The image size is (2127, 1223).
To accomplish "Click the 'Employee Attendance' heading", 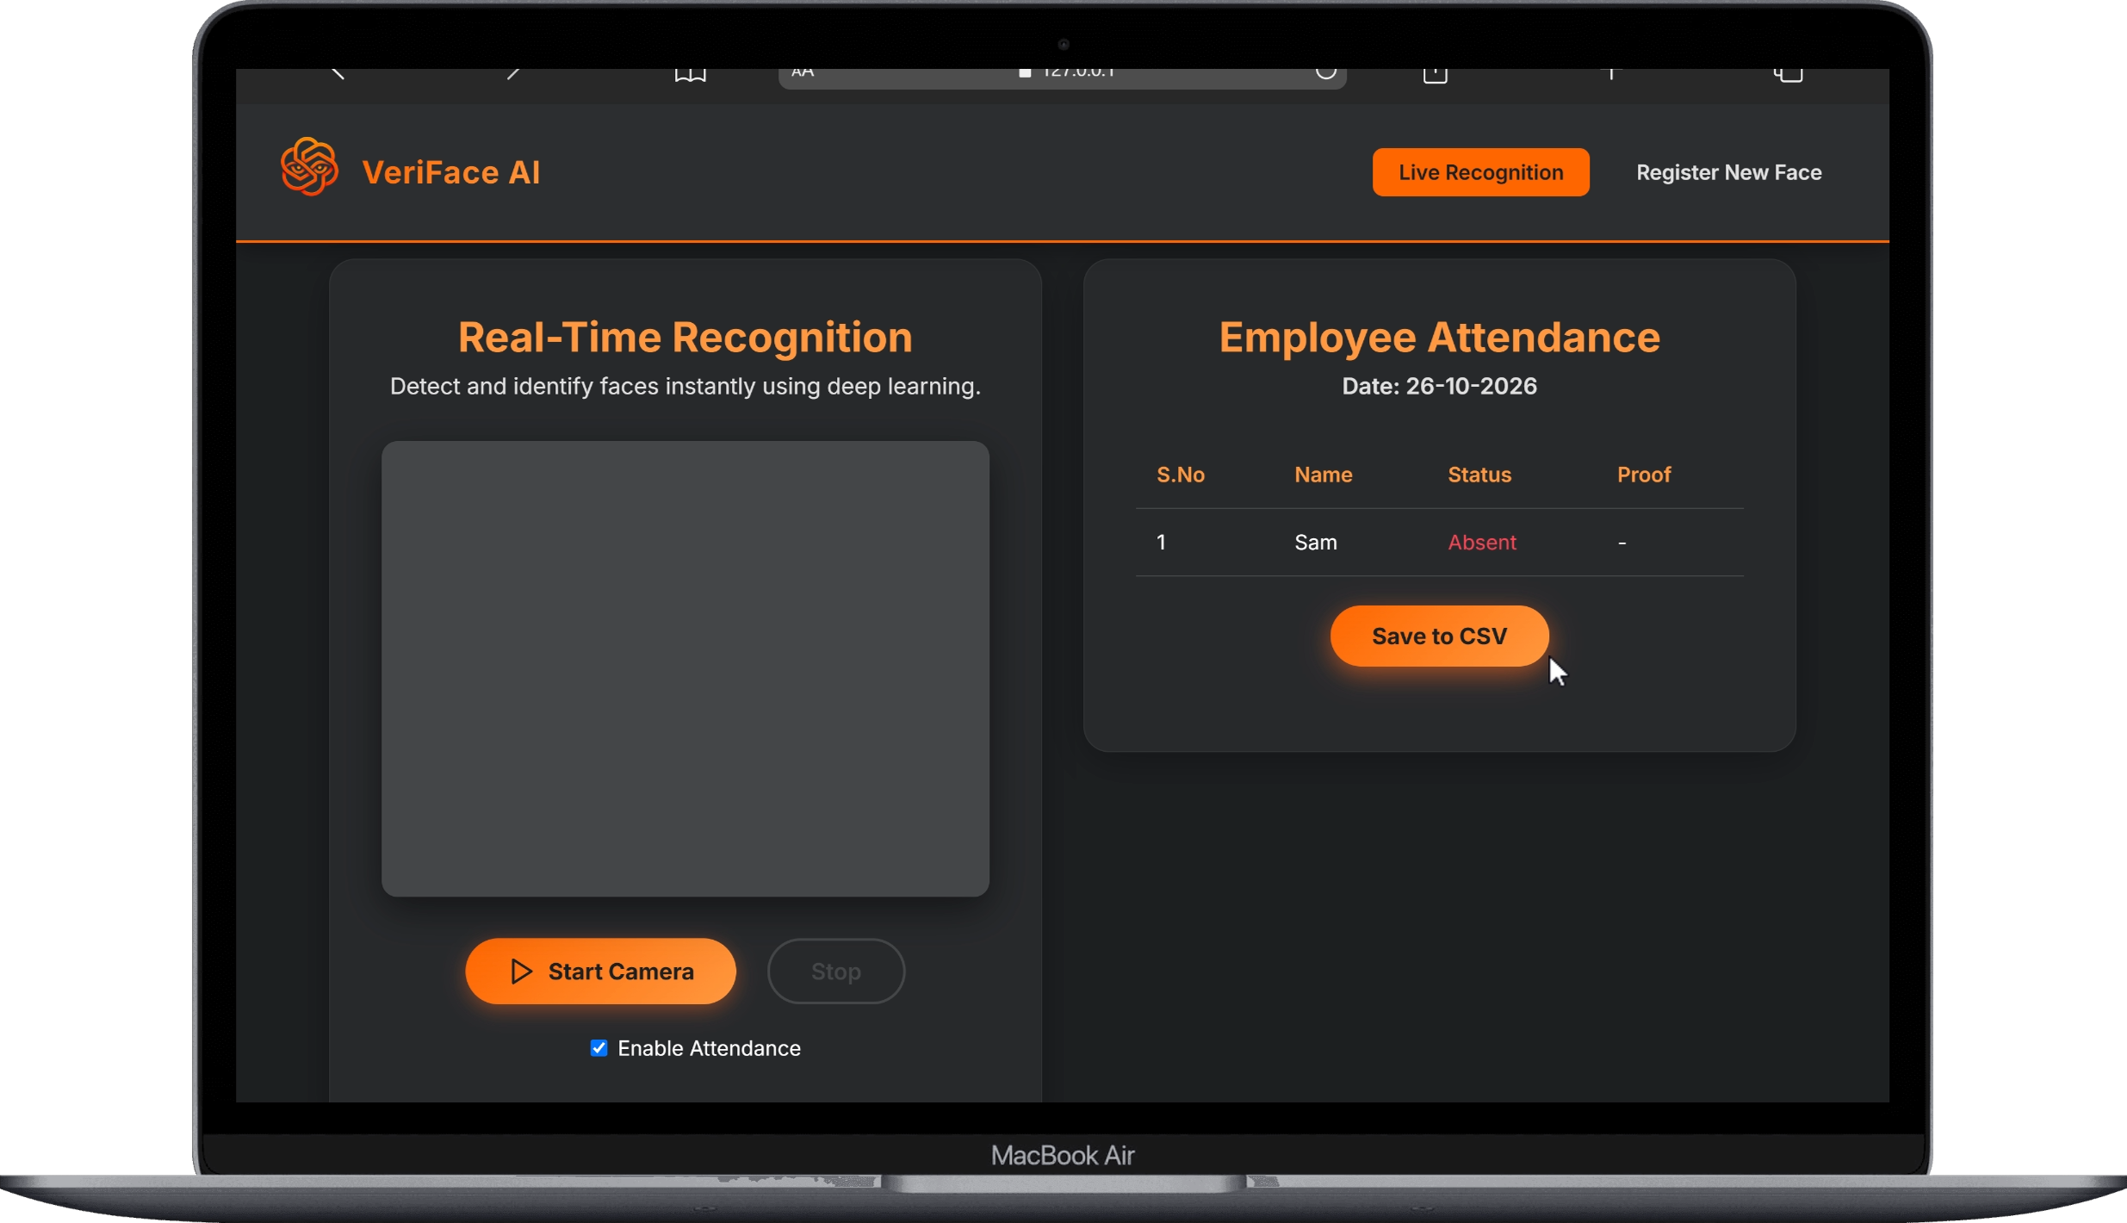I will (x=1439, y=337).
